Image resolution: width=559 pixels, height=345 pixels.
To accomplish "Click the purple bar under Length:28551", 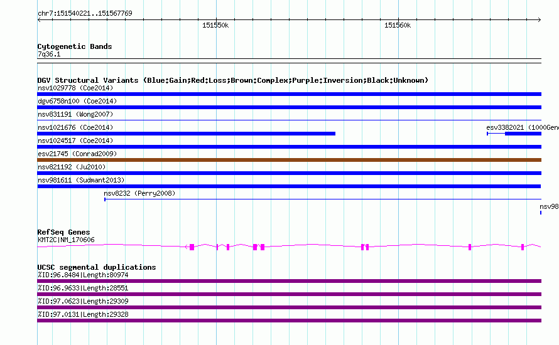I will click(x=289, y=294).
